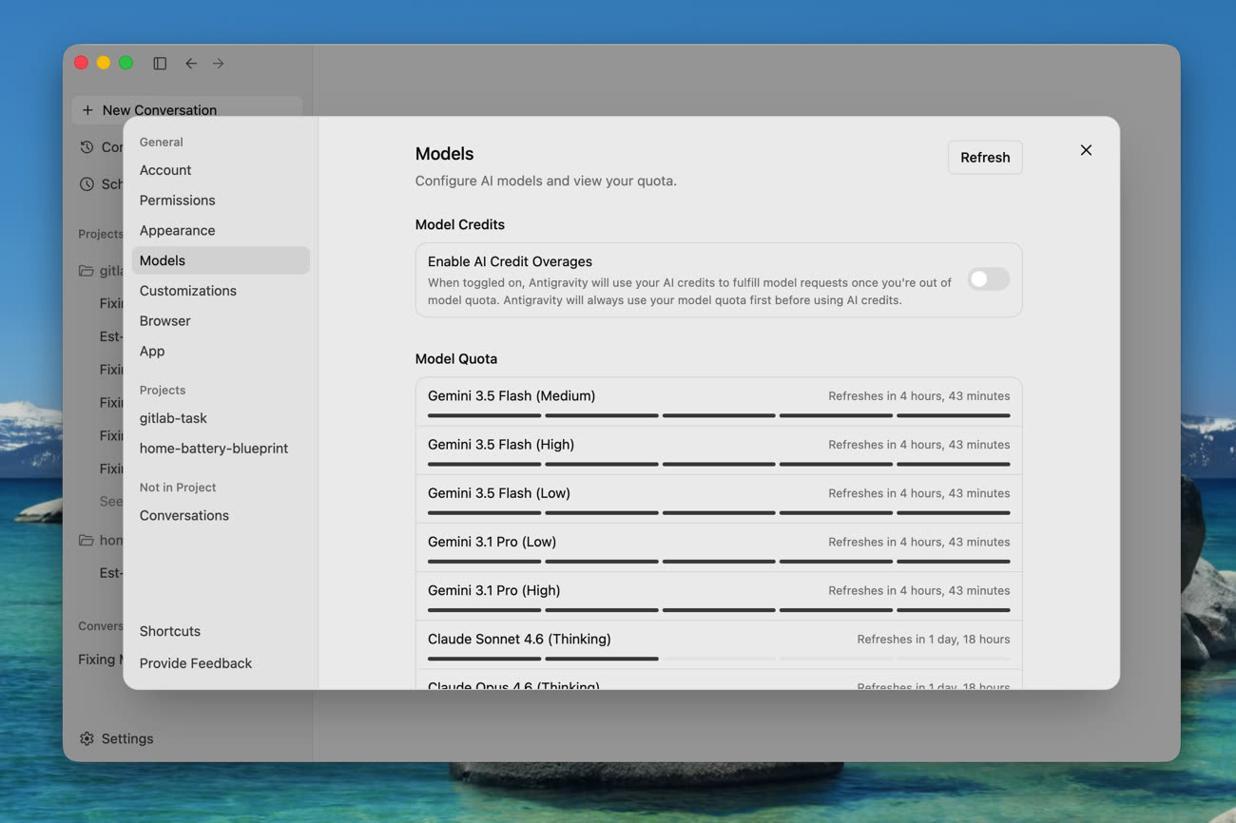This screenshot has height=823, width=1236.
Task: Click the clock icon in the main sidebar
Action: 87,184
